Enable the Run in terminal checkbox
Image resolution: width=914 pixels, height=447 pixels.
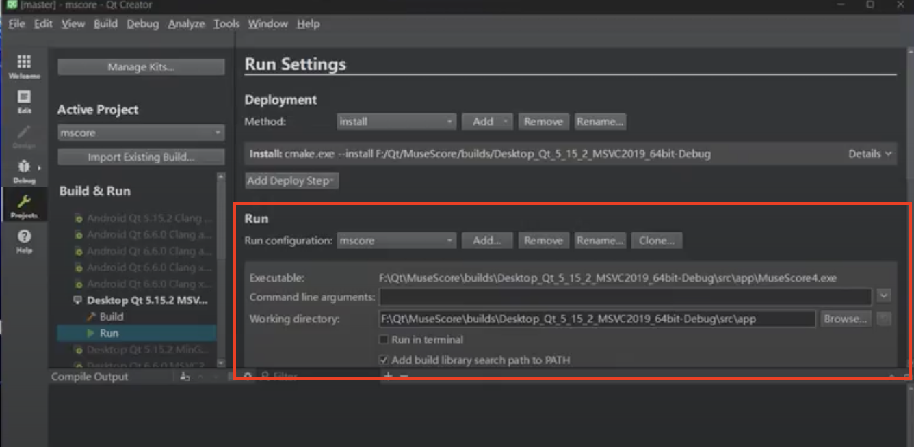point(384,340)
